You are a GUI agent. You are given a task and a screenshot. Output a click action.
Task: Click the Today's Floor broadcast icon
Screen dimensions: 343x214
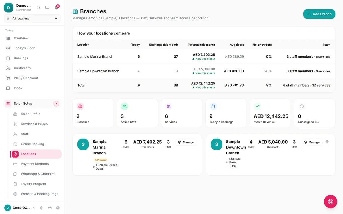[x=8, y=48]
